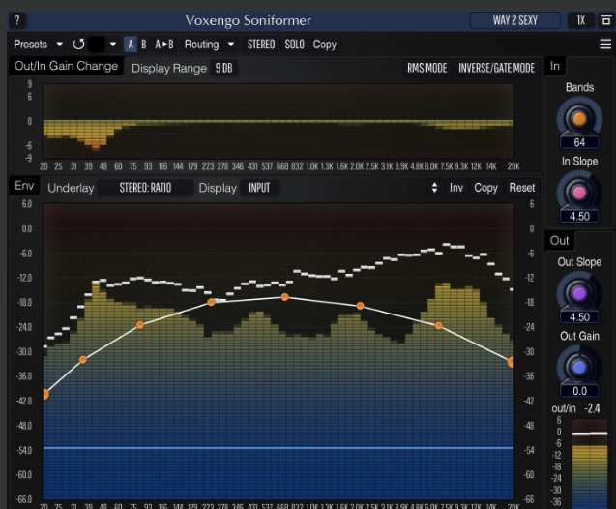
Task: Click the pink In Slope knob
Action: 579,193
